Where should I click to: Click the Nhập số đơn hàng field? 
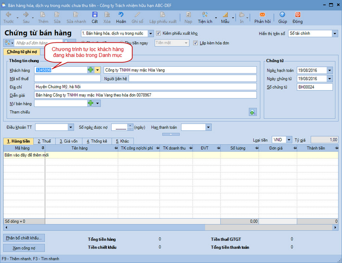coord(38,43)
